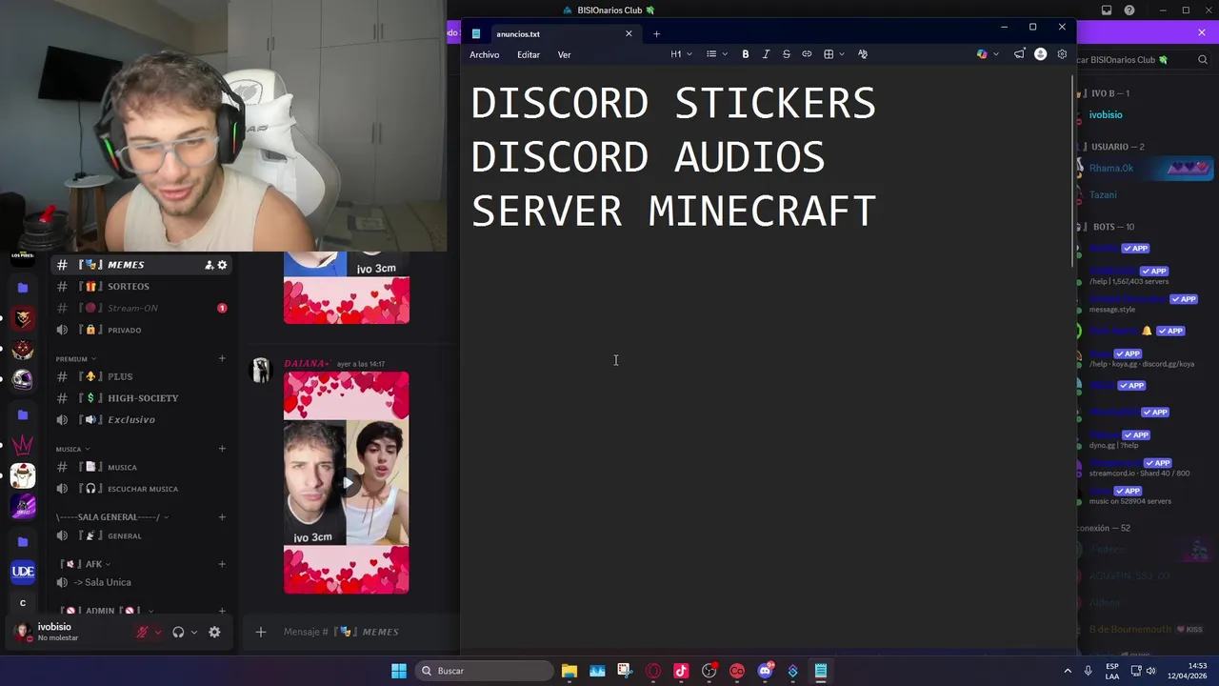Open the pink crown server icon

pos(23,445)
